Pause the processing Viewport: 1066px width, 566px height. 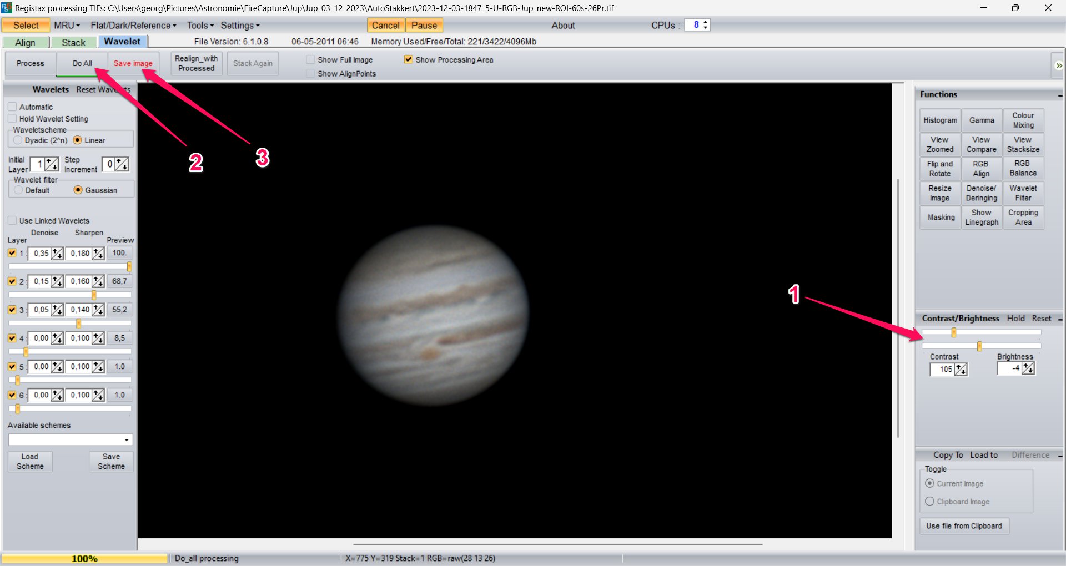click(x=424, y=26)
